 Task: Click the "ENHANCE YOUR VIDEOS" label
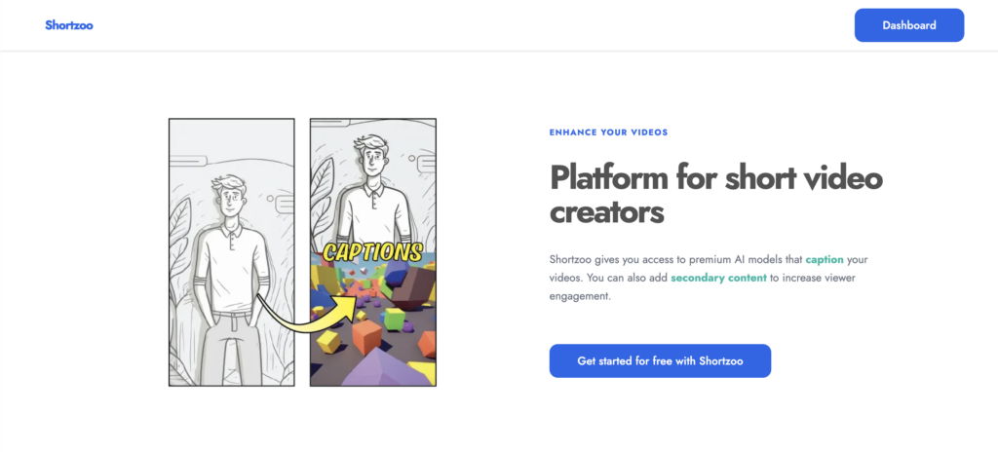[608, 132]
